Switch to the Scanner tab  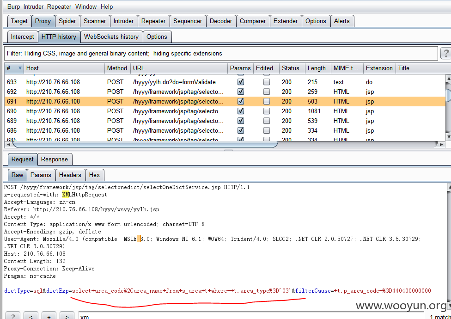coord(95,21)
